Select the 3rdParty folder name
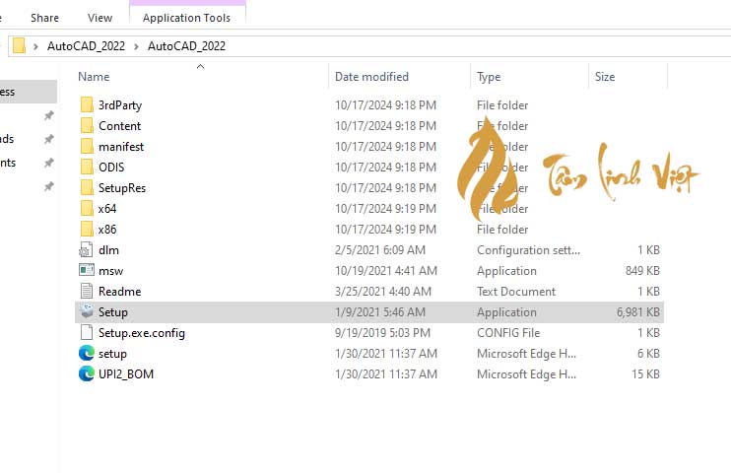 (120, 105)
